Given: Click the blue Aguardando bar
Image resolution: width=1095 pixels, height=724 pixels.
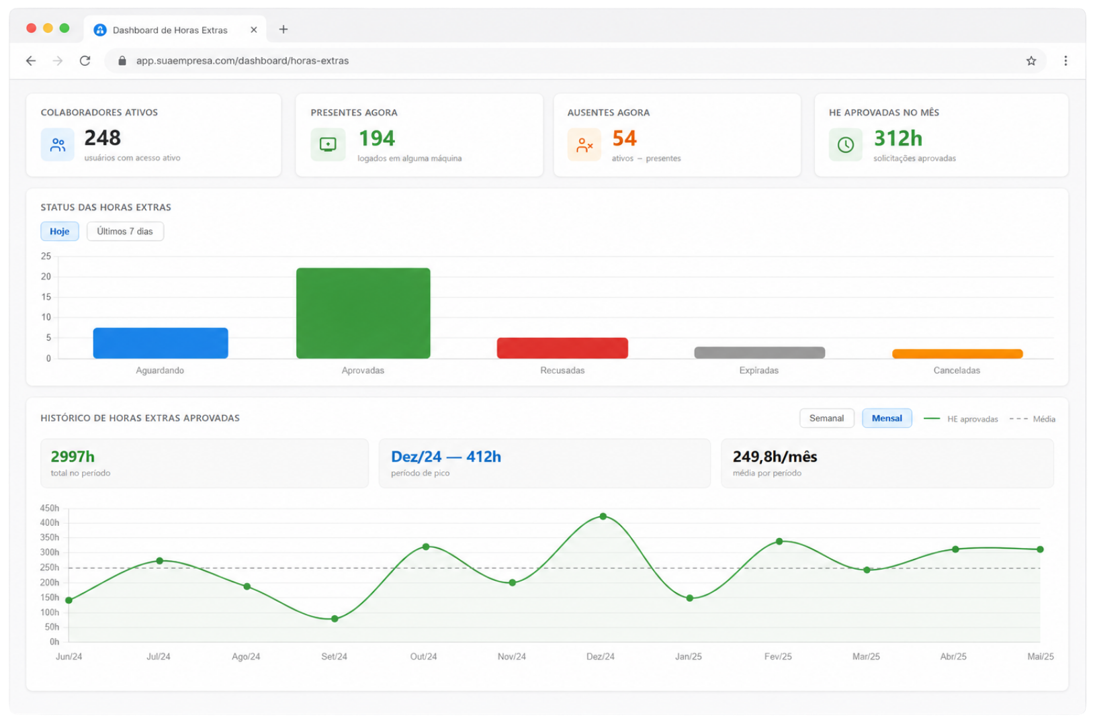Looking at the screenshot, I should pos(161,343).
